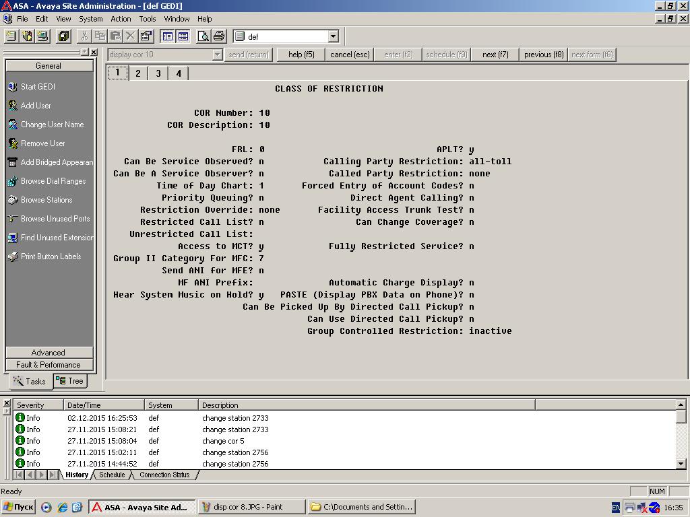
Task: Click the Start GEDI icon in sidebar
Action: [x=13, y=87]
